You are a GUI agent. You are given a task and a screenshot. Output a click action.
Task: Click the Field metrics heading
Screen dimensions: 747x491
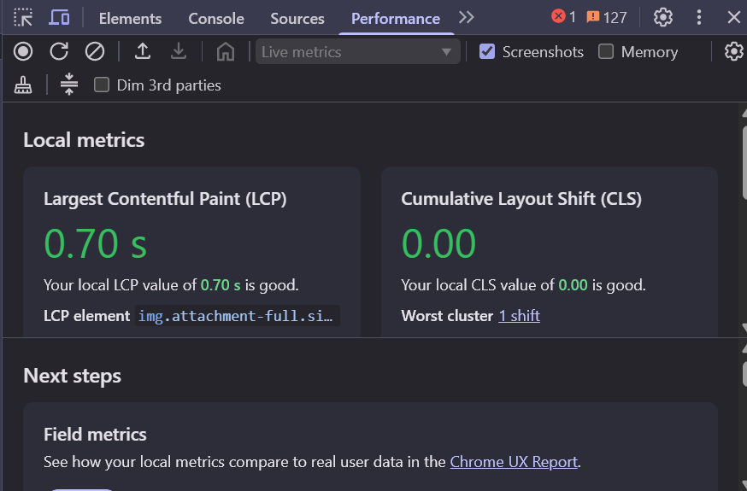tap(95, 435)
